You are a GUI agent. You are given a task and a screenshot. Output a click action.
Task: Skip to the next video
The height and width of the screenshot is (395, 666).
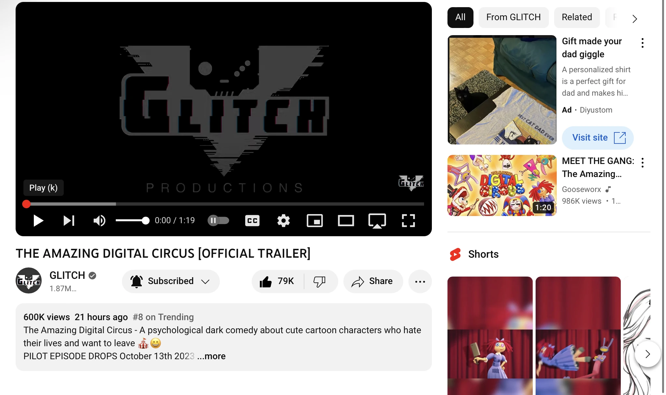tap(69, 221)
